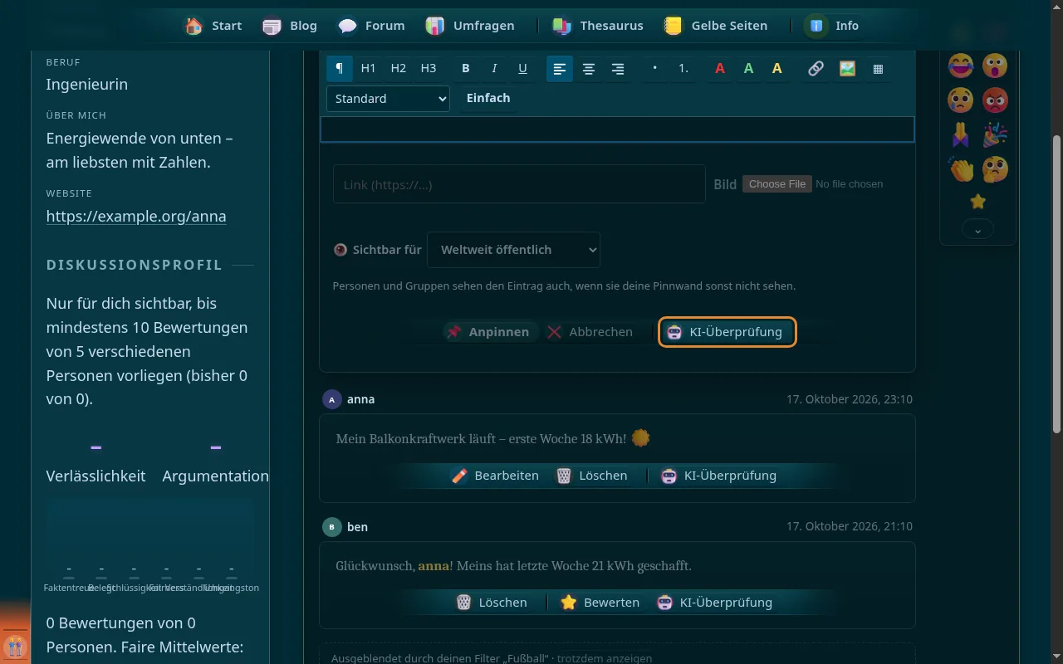The width and height of the screenshot is (1063, 664).
Task: Follow the https://example.org/anna website link
Action: point(136,217)
